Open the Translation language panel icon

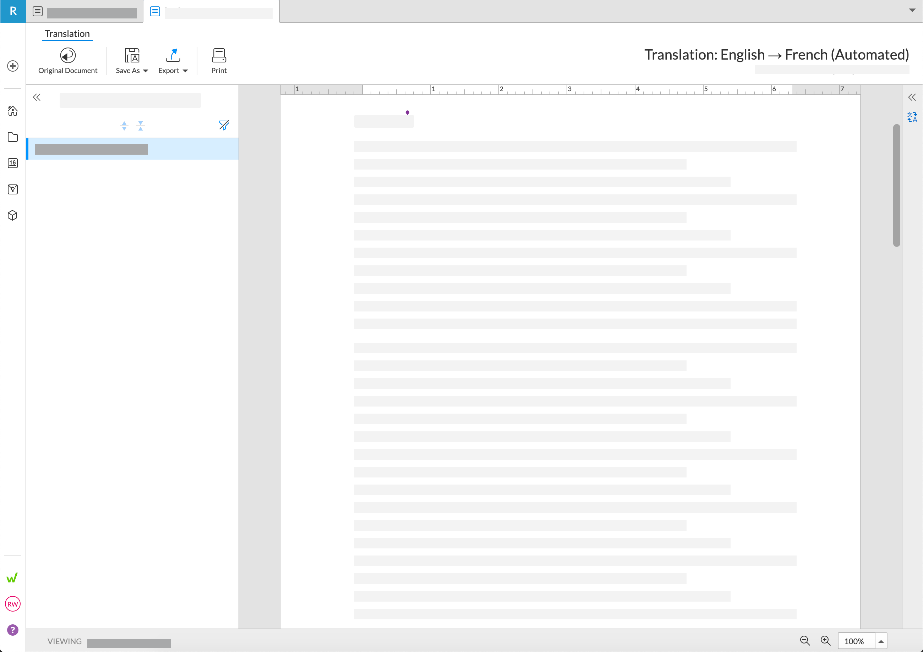pos(912,117)
